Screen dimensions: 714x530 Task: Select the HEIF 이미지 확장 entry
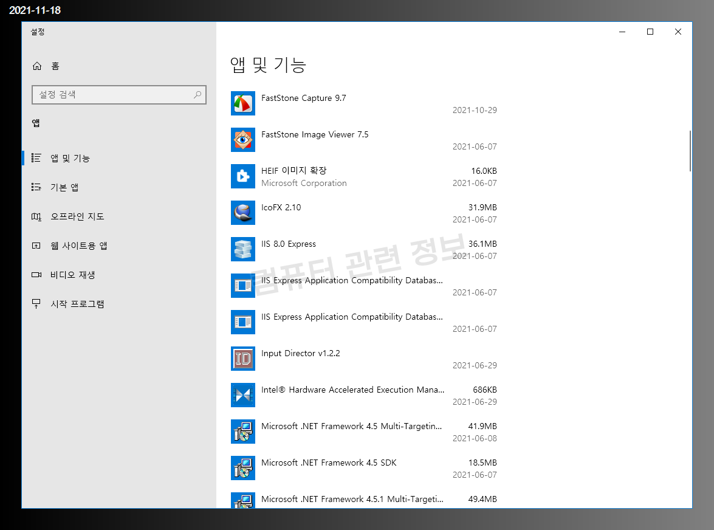[293, 170]
